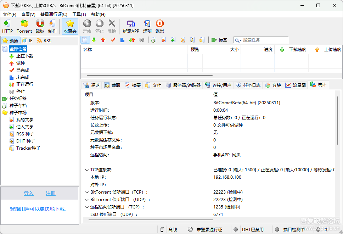This screenshot has width=343, height=234.
Task: Click the 登入 login link
Action: tap(29, 194)
